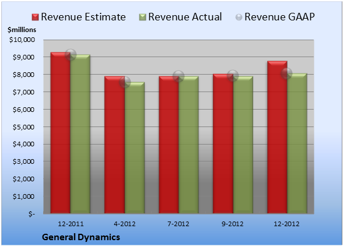Select the red estimate bar for 7-2012
Image resolution: width=343 pixels, height=246 pixels.
pos(169,145)
